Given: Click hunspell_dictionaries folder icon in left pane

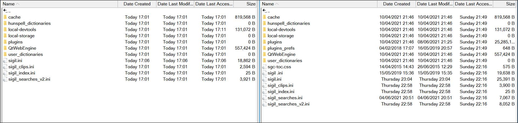Looking at the screenshot, I should (5, 23).
